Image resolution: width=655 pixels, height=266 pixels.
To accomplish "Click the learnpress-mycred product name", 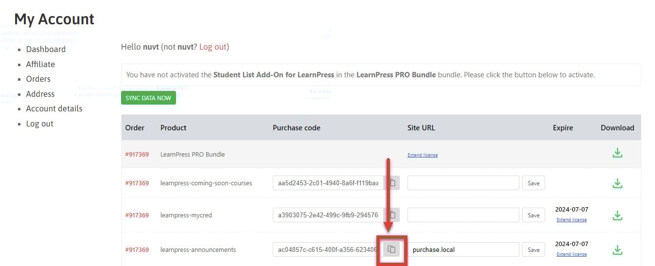I will pyautogui.click(x=186, y=215).
